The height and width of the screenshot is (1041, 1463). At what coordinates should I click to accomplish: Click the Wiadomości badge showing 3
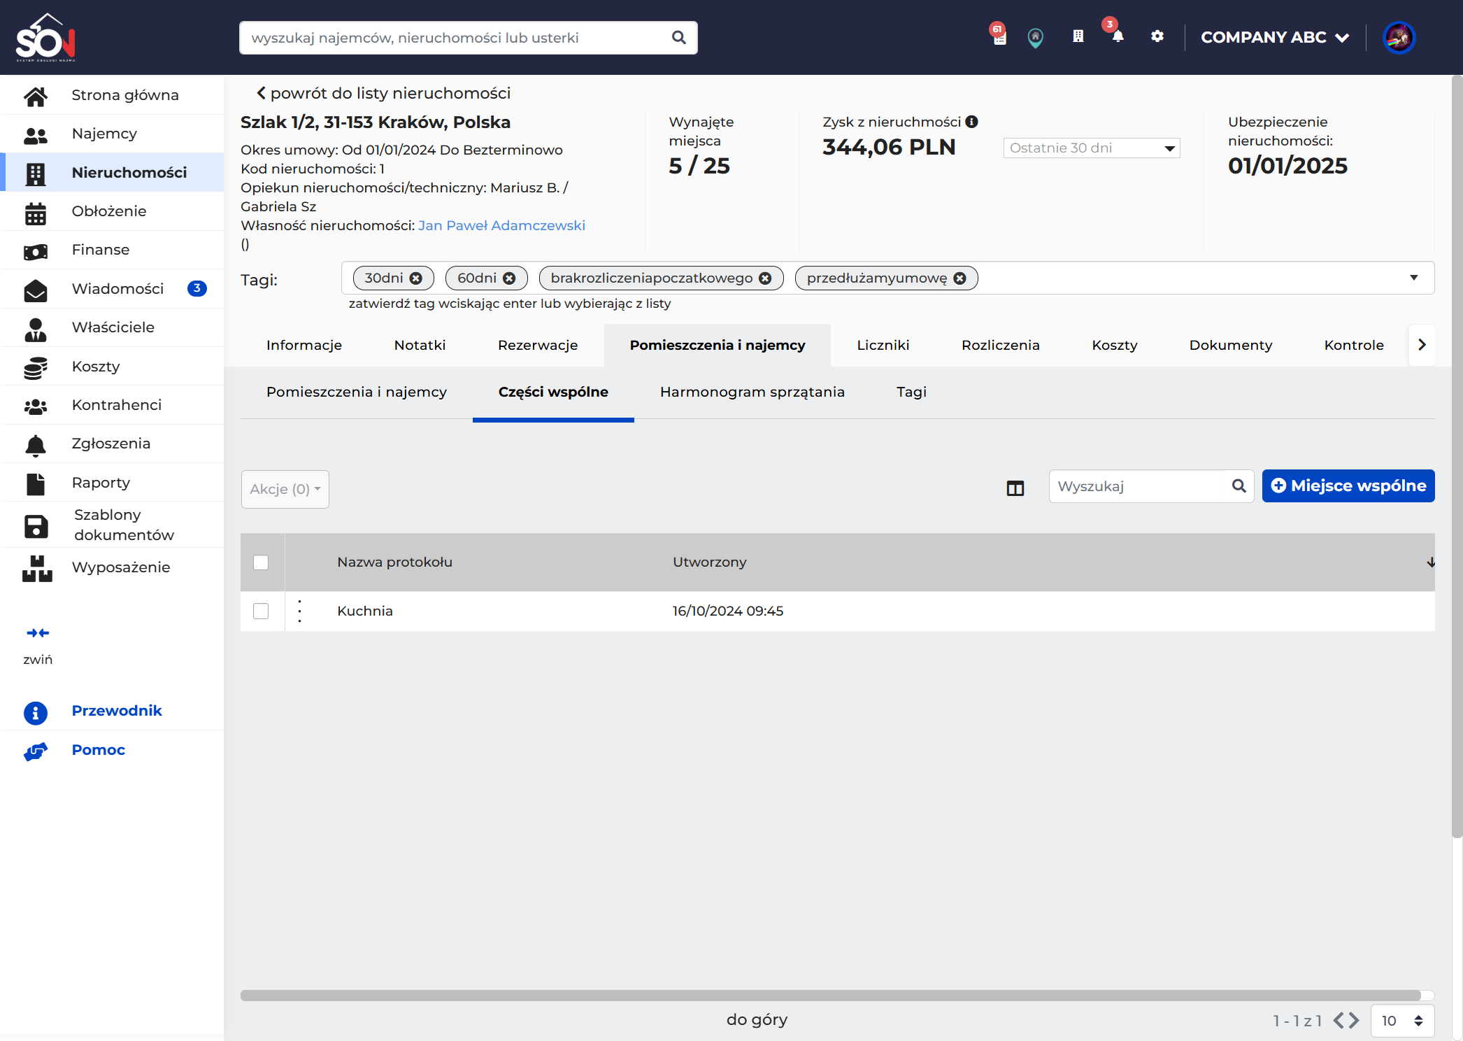(x=197, y=288)
